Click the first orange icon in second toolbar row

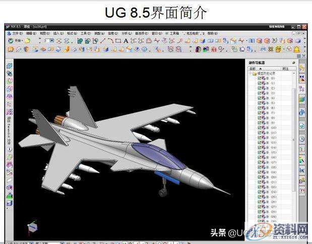click(11, 49)
